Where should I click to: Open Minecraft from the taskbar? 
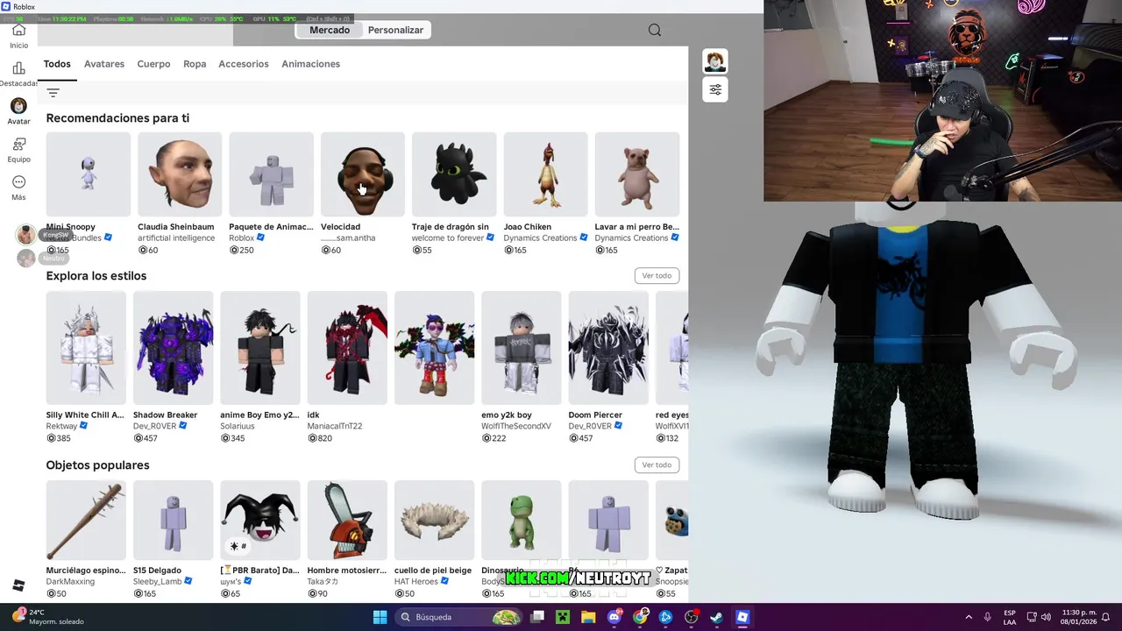coord(563,617)
